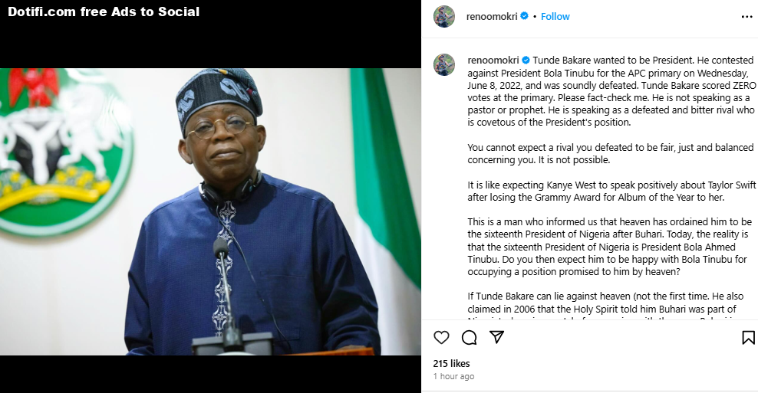Click the "1 hour ago" timestamp
The image size is (758, 393).
tap(453, 377)
